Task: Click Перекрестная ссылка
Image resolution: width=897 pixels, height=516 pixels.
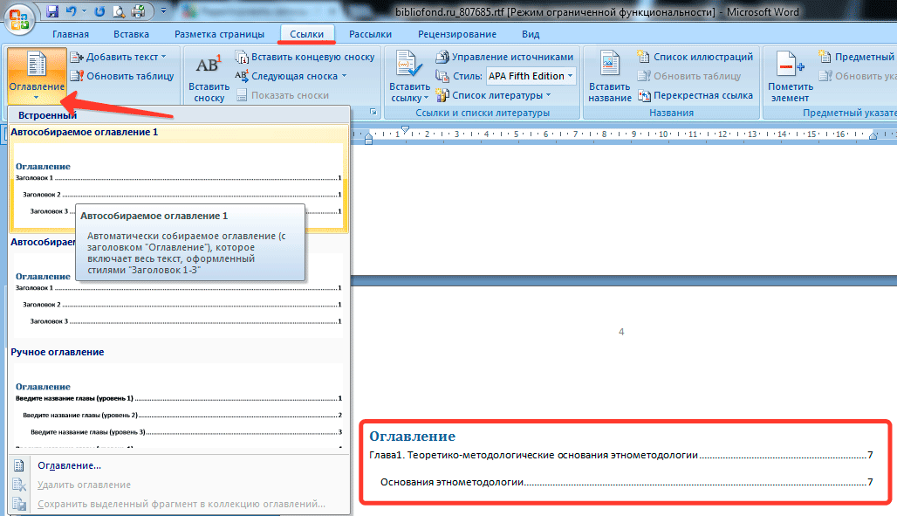Action: point(695,95)
